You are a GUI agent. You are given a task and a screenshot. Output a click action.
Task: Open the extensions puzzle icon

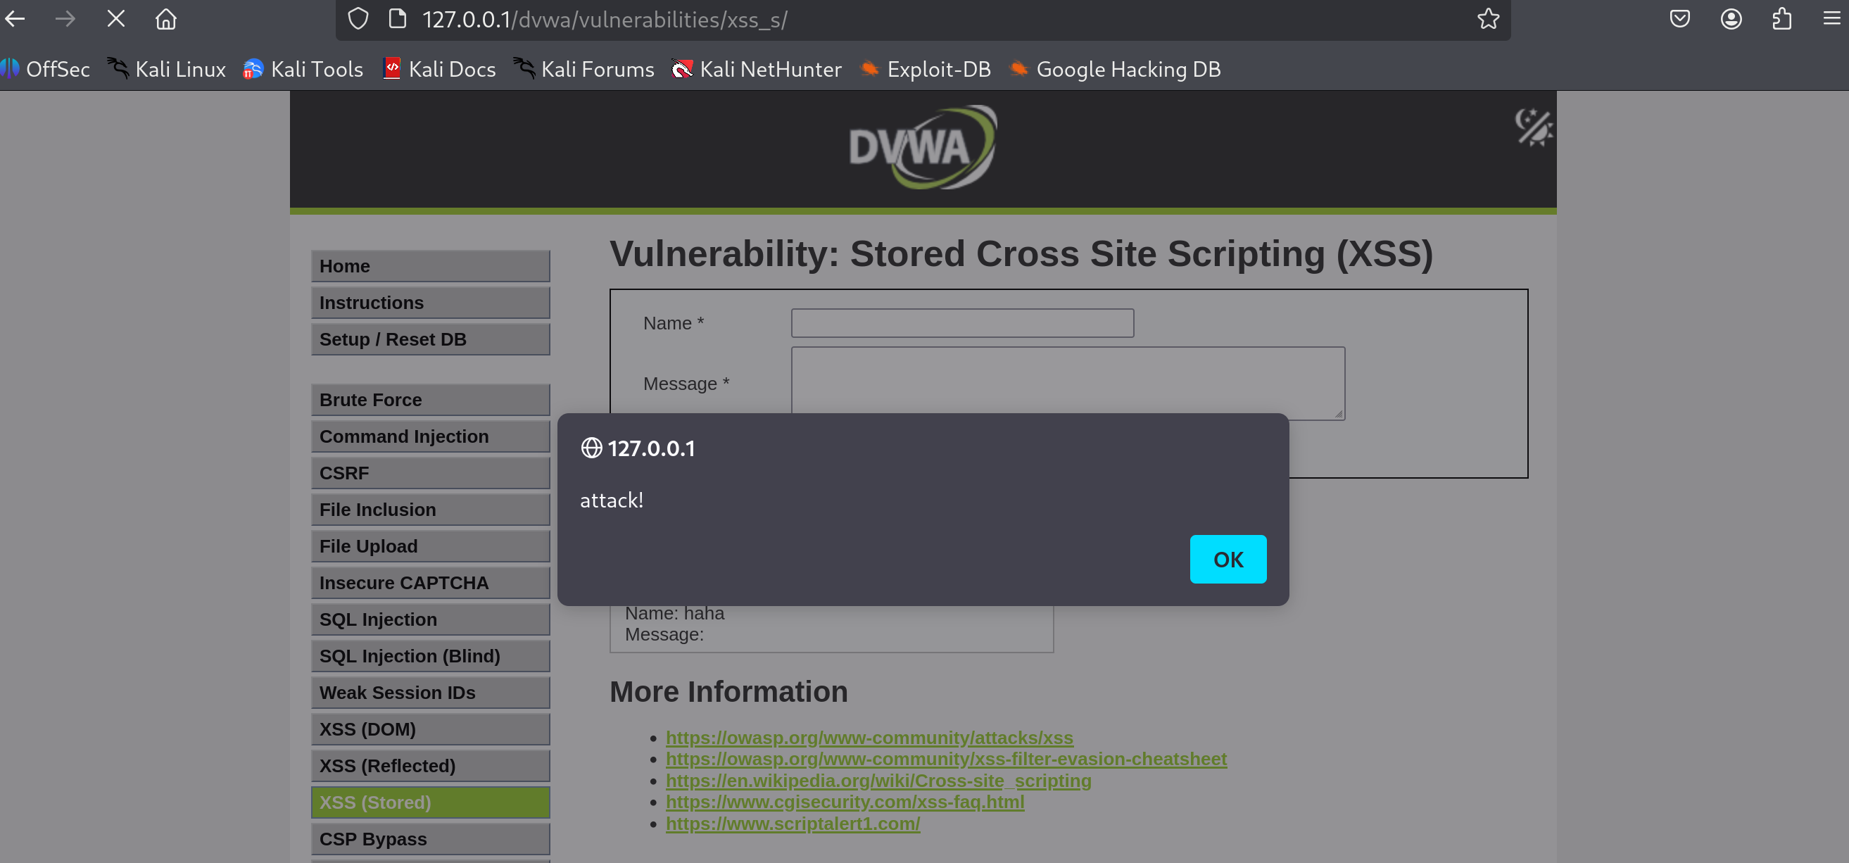(x=1781, y=19)
